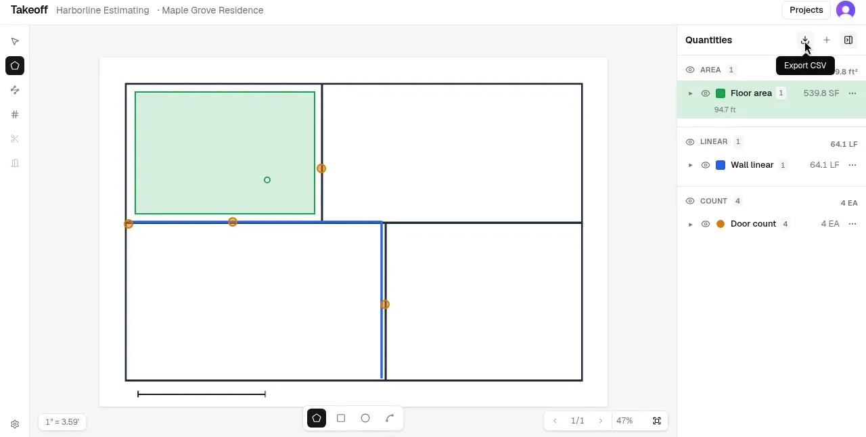The height and width of the screenshot is (437, 866).
Task: Fit the drawing to the screen
Action: (657, 421)
